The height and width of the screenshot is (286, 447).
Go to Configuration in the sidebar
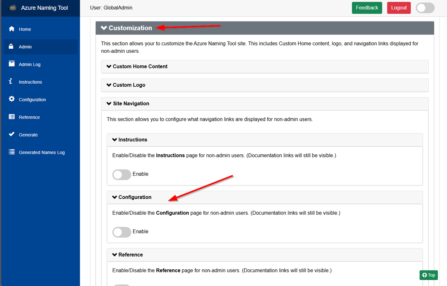[x=40, y=100]
